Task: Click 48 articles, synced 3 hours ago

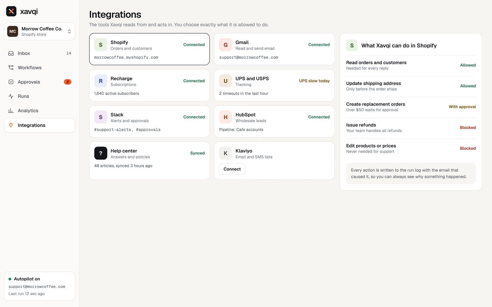Action: (x=123, y=166)
